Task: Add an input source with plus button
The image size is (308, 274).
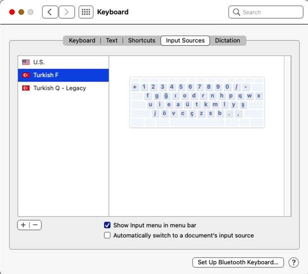Action: [x=23, y=225]
